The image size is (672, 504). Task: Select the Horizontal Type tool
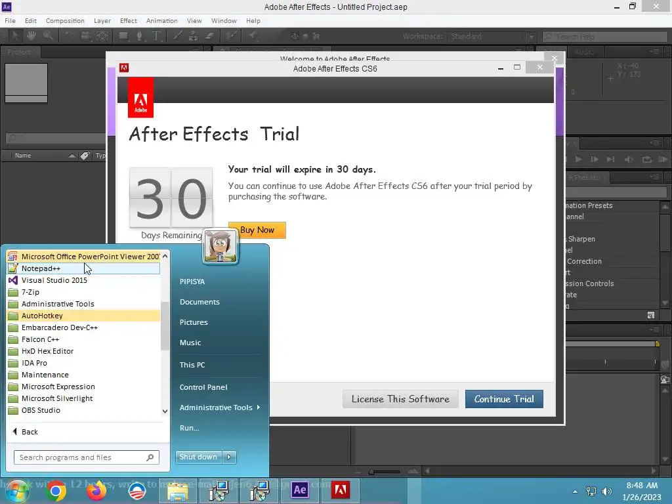[156, 36]
